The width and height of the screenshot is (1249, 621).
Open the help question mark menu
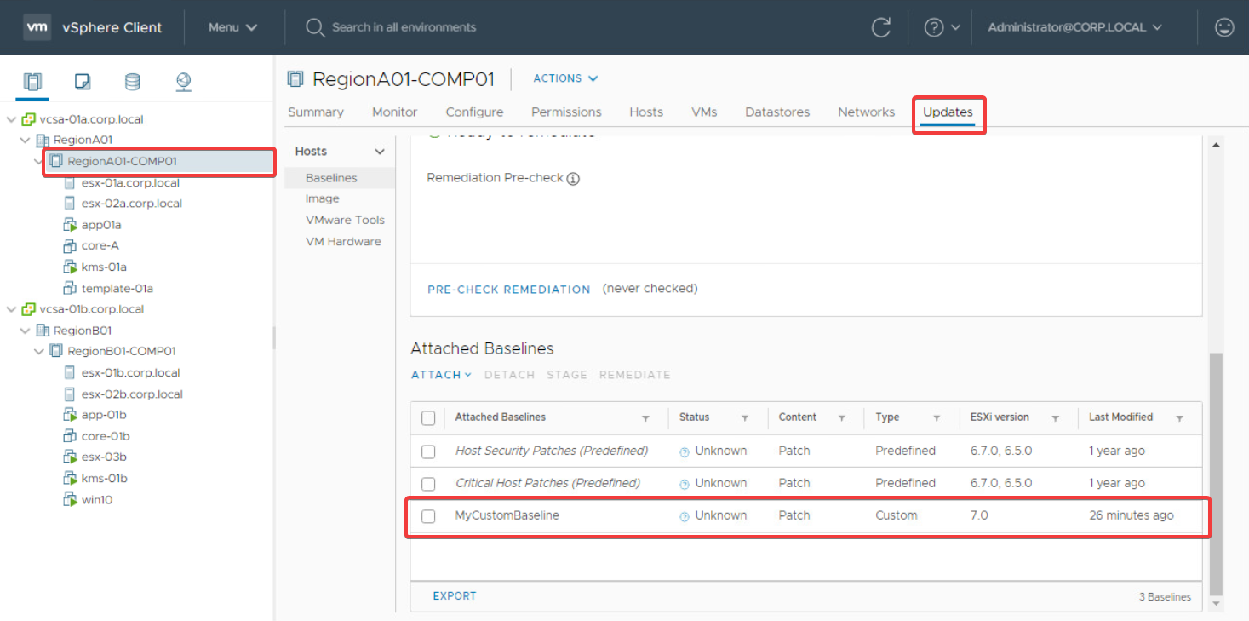[x=942, y=27]
